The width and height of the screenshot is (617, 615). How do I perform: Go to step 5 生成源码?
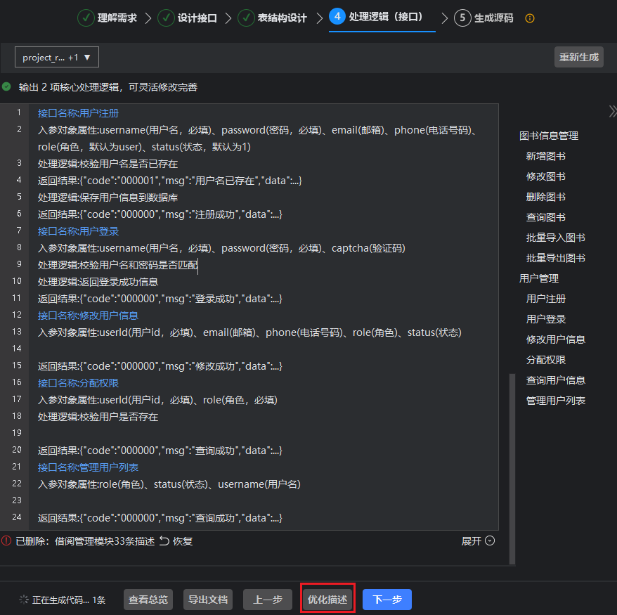tap(484, 18)
